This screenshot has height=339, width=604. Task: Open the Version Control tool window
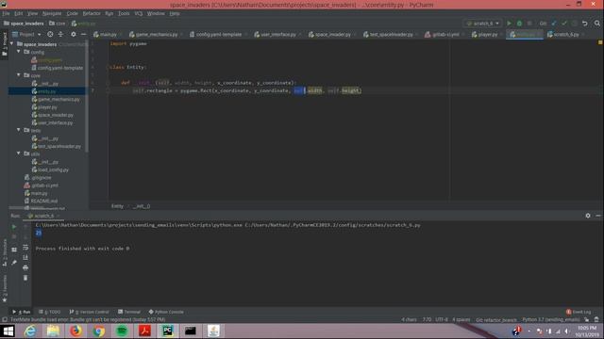89,312
